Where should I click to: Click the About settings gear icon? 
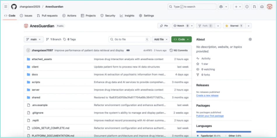point(250,40)
